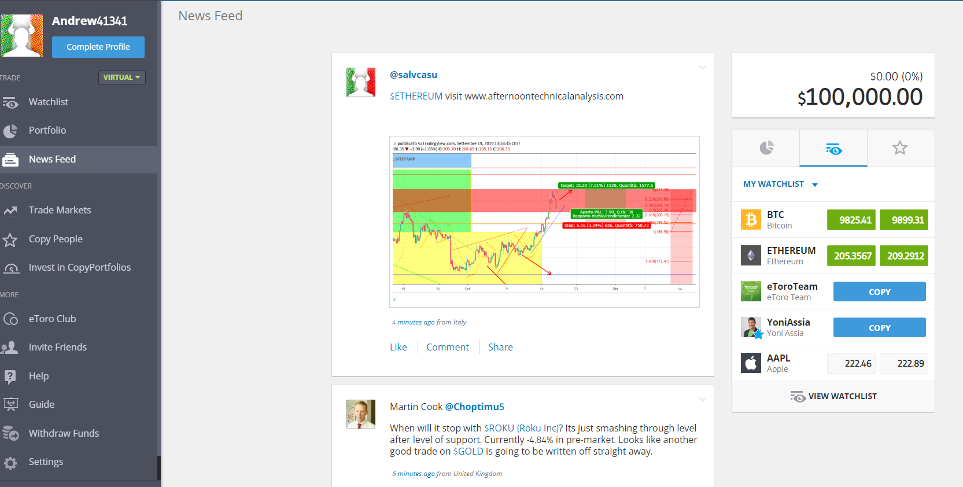Click the Copy People star icon
Screen dimensions: 963x487
click(x=10, y=239)
